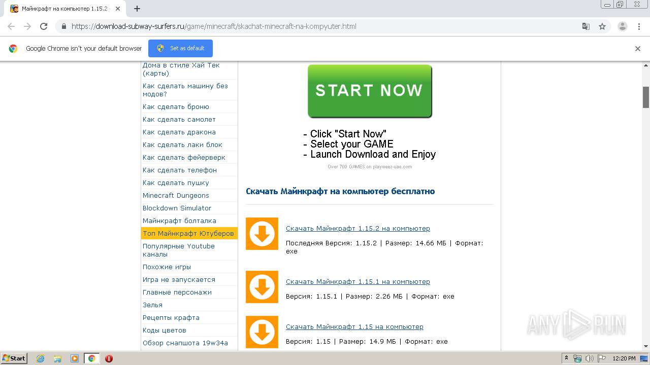Image resolution: width=650 pixels, height=365 pixels.
Task: Open Windows Explorer folder icon on taskbar
Action: [57, 358]
